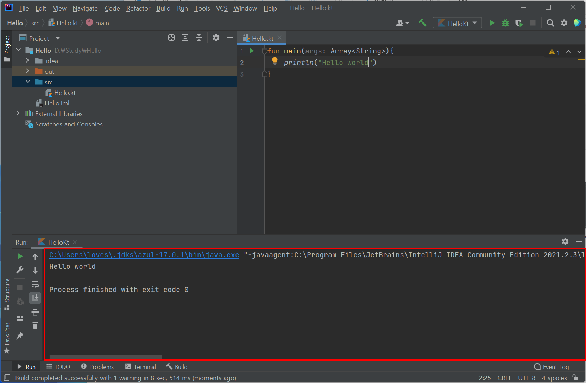Open the HelloKt run configuration dropdown
The height and width of the screenshot is (383, 586).
457,23
